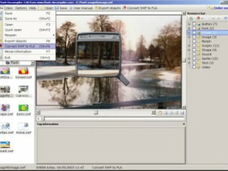Tick the Shape resource checkbox
The image size is (228, 171).
pos(194,50)
